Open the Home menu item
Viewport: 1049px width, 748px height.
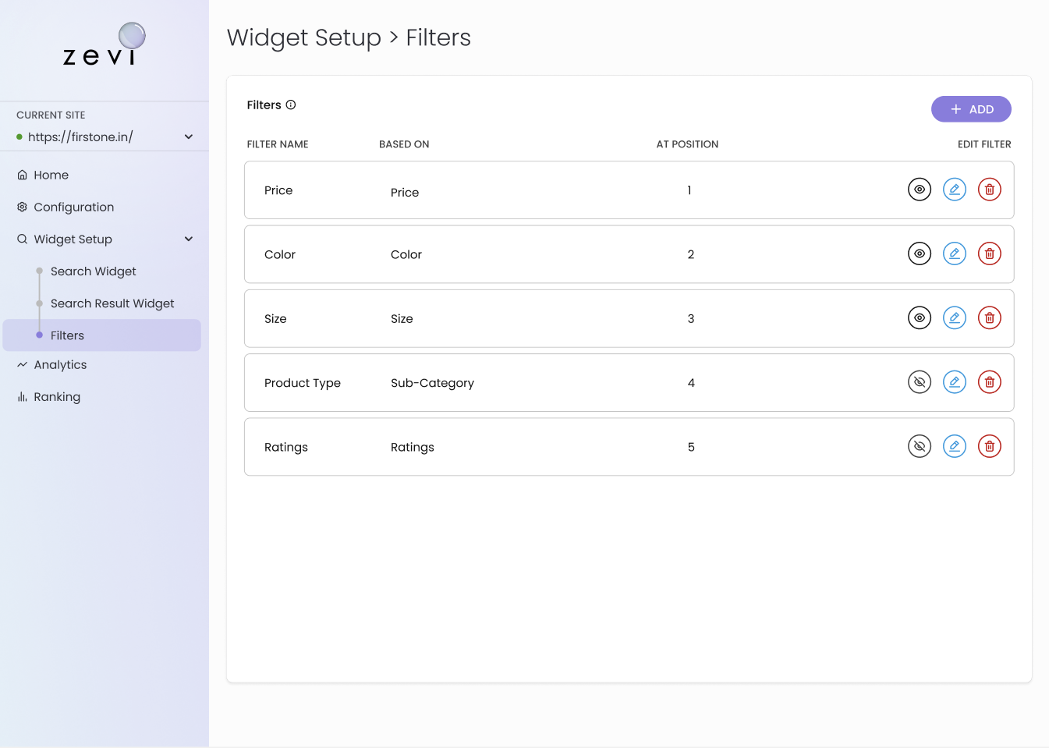point(51,175)
